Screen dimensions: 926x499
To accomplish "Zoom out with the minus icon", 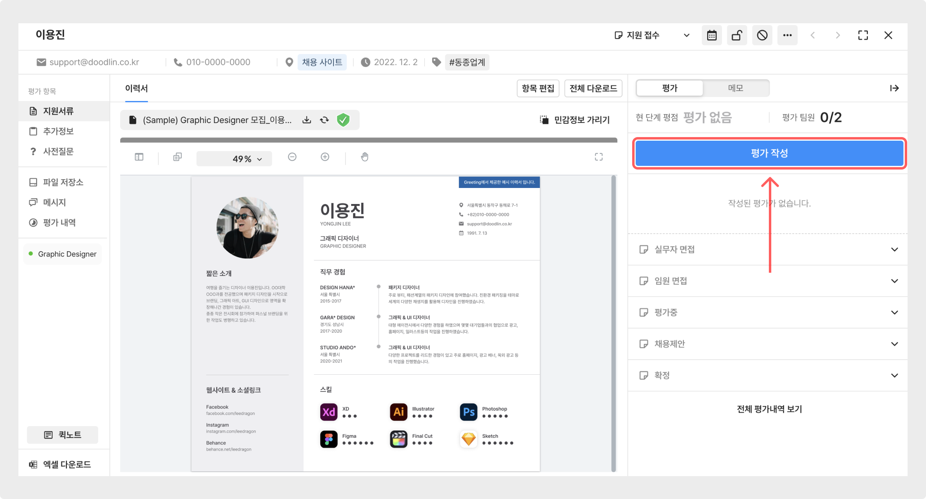I will (x=292, y=157).
